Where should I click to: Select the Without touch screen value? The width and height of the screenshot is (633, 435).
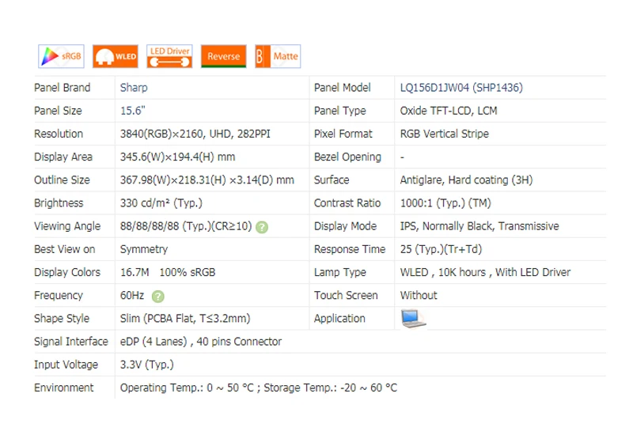point(419,295)
